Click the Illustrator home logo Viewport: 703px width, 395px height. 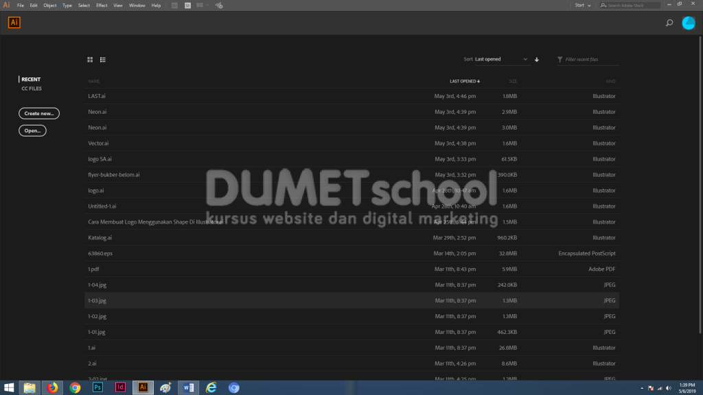coord(14,23)
